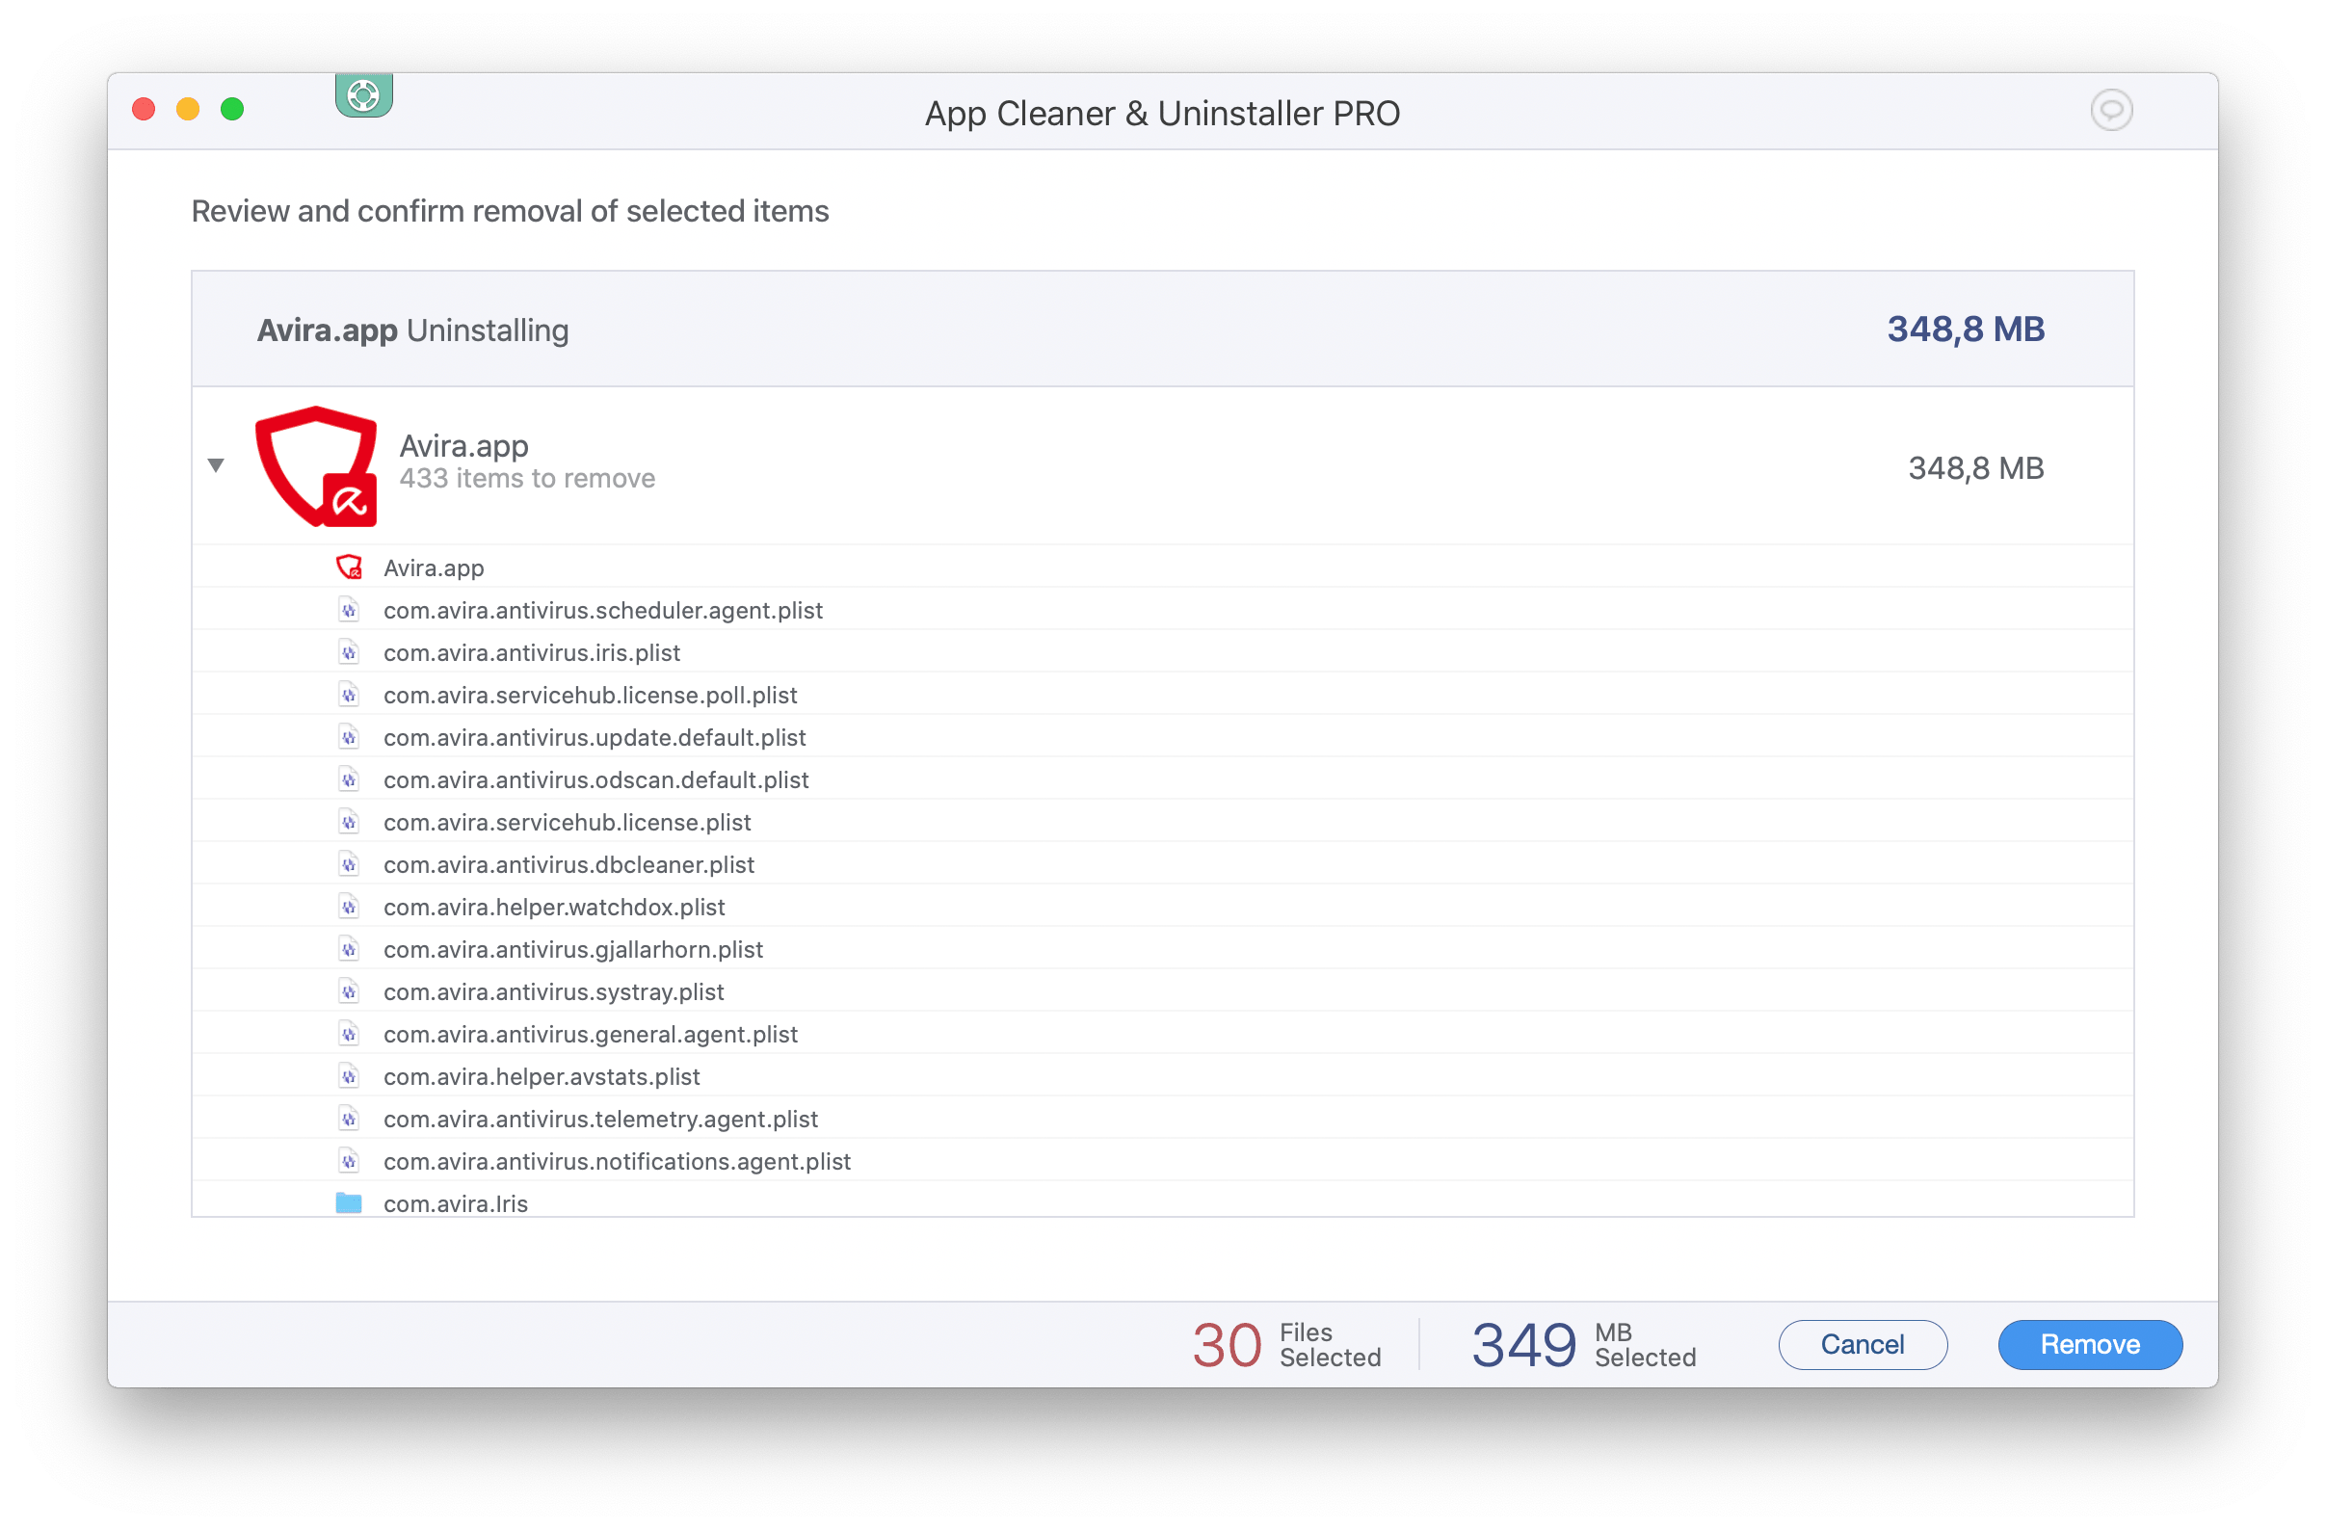The image size is (2326, 1530).
Task: Click the com.avira.Iris folder icon
Action: 349,1202
